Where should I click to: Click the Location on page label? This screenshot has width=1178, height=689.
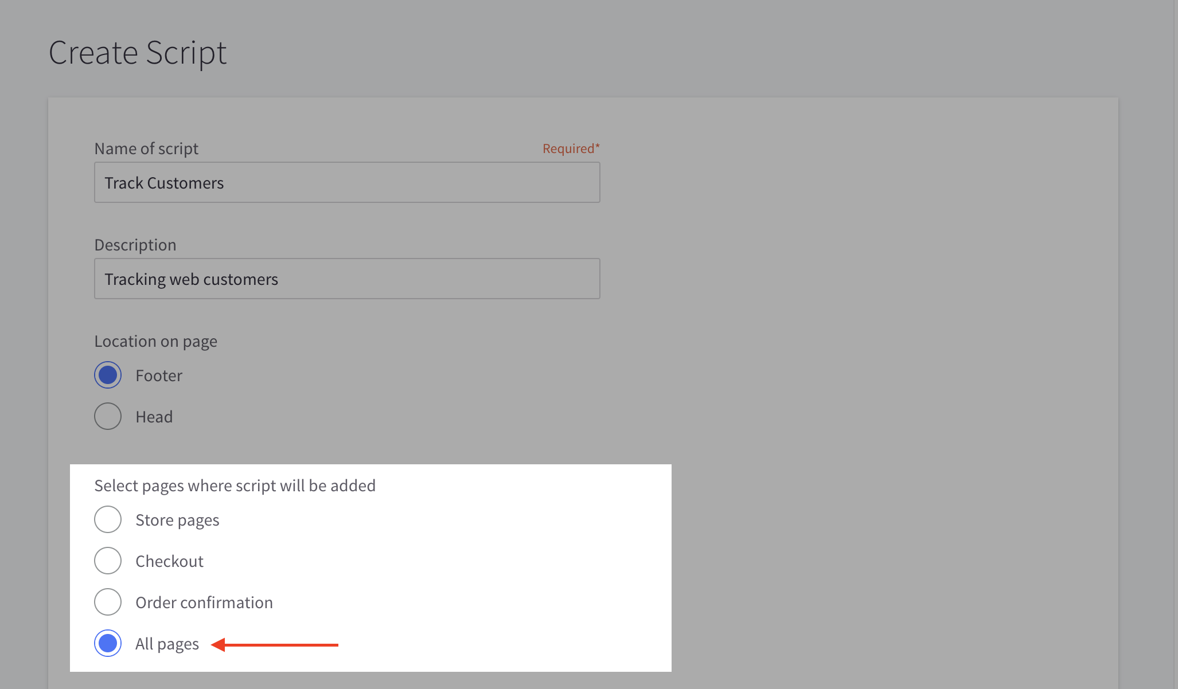point(155,340)
